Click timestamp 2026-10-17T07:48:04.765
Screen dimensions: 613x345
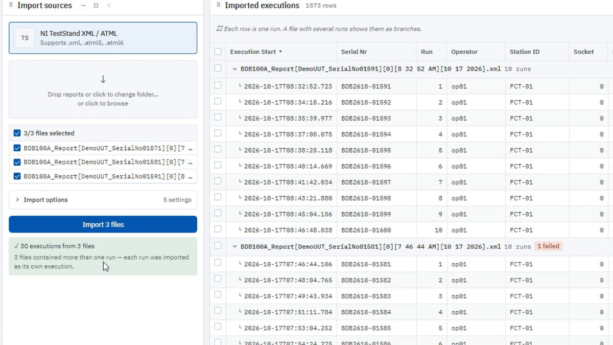pyautogui.click(x=288, y=280)
